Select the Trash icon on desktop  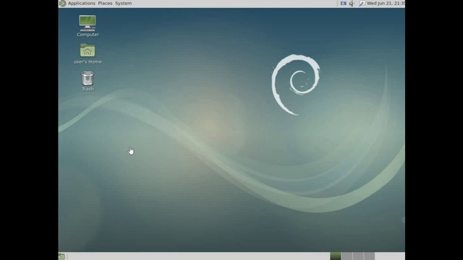coord(88,78)
